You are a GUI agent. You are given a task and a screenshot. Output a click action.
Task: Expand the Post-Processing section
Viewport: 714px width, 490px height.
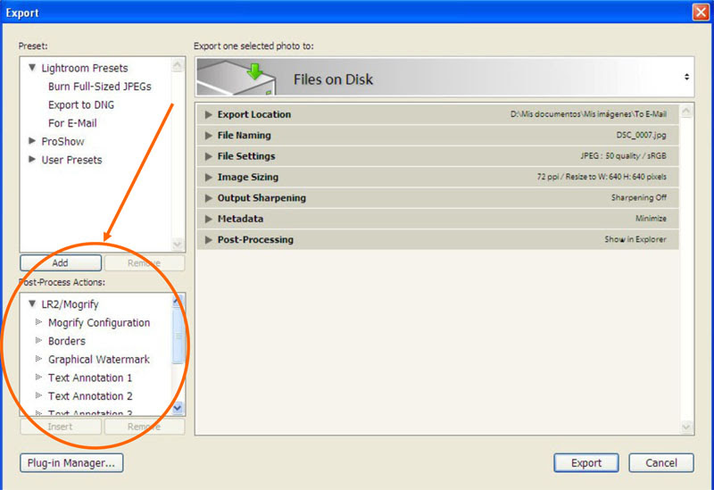(x=209, y=239)
